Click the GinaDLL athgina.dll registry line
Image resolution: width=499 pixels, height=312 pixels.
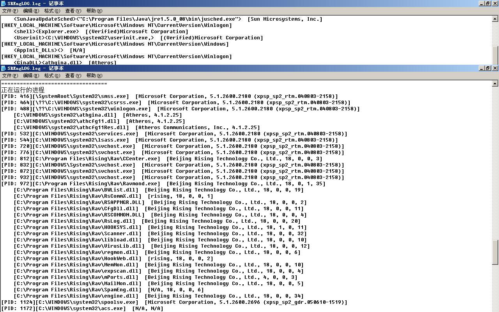pyautogui.click(x=65, y=62)
